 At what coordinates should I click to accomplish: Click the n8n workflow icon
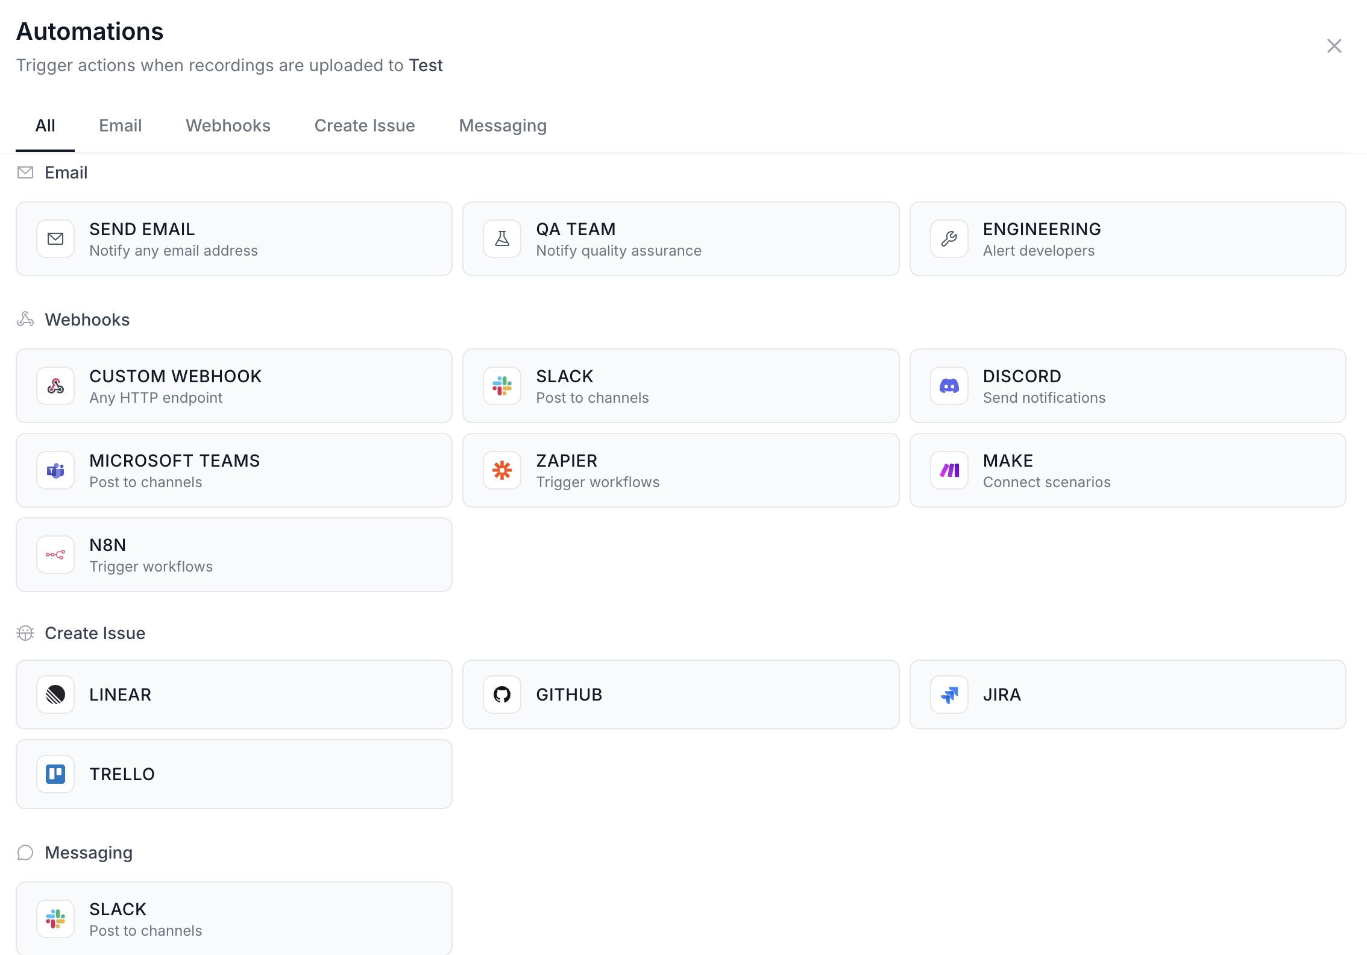pyautogui.click(x=55, y=555)
